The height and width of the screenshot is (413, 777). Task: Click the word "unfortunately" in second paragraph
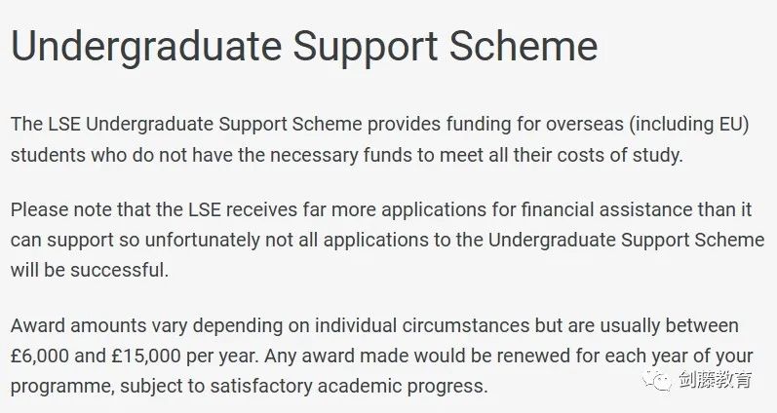coord(202,241)
